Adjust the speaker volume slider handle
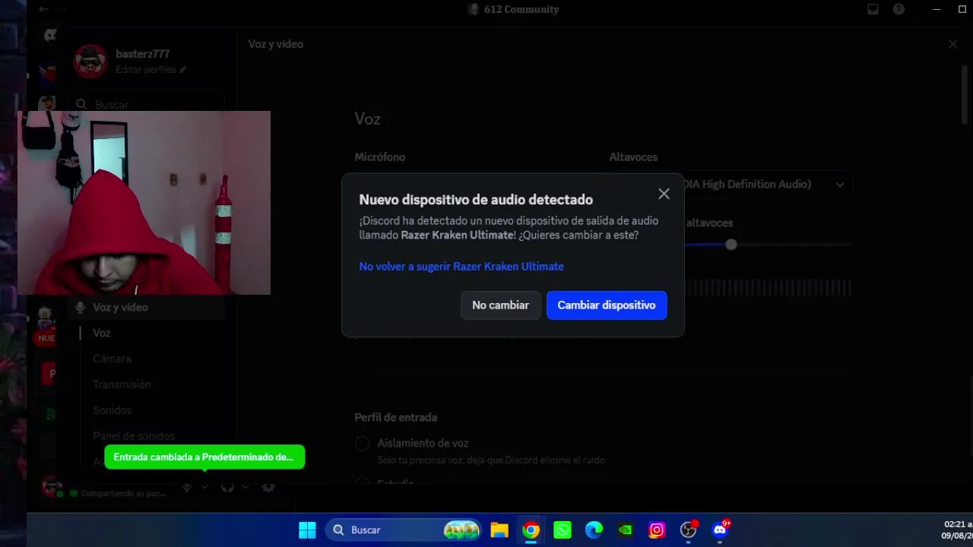This screenshot has width=973, height=547. pyautogui.click(x=731, y=245)
